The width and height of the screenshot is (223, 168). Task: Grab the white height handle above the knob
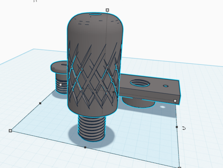point(107,10)
